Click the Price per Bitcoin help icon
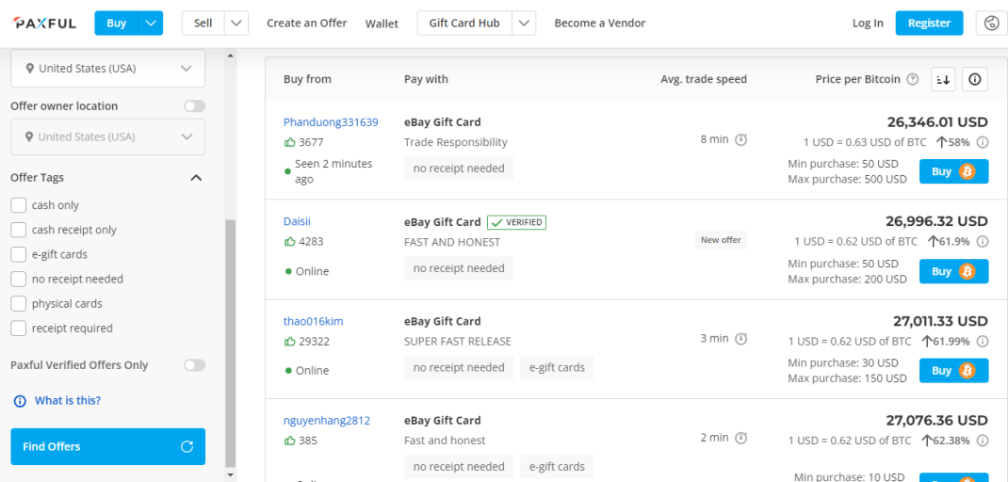Screen dimensions: 1008x482 [x=912, y=80]
